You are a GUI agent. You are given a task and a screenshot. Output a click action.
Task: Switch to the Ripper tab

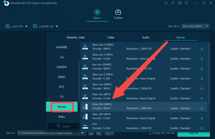97,14
